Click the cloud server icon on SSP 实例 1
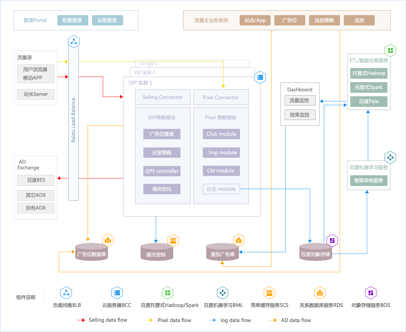Viewport: 406px width, 332px height. (260, 77)
